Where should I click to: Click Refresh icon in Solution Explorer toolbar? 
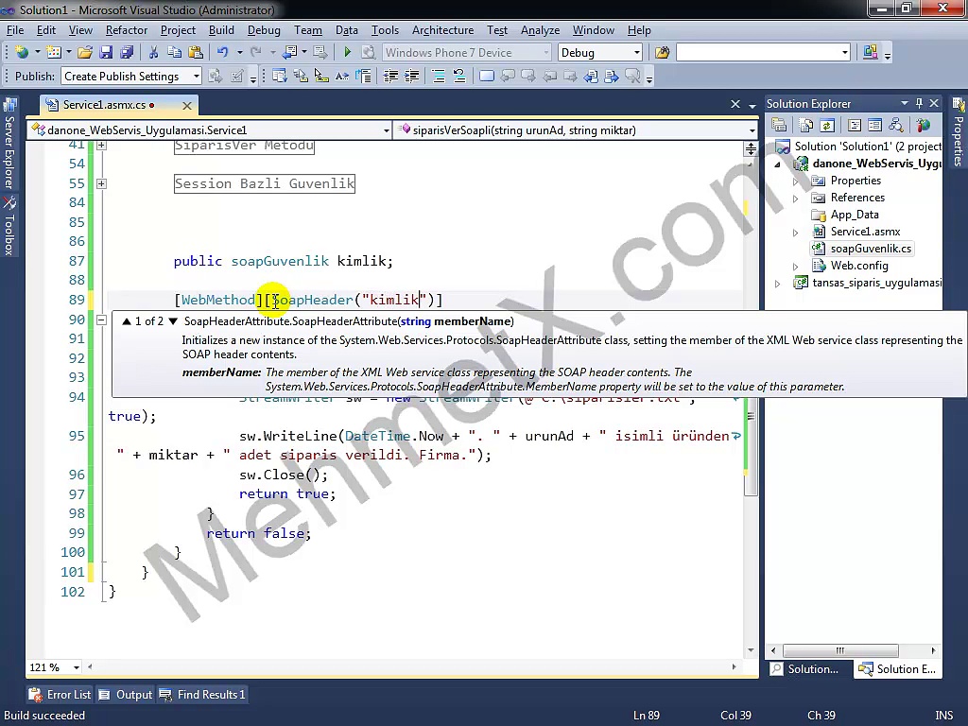[x=827, y=126]
